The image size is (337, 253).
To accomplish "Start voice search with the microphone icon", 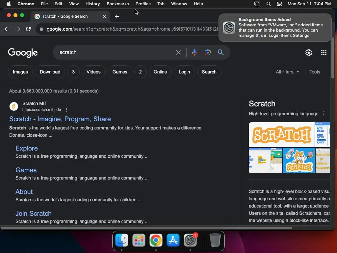I will tap(194, 52).
